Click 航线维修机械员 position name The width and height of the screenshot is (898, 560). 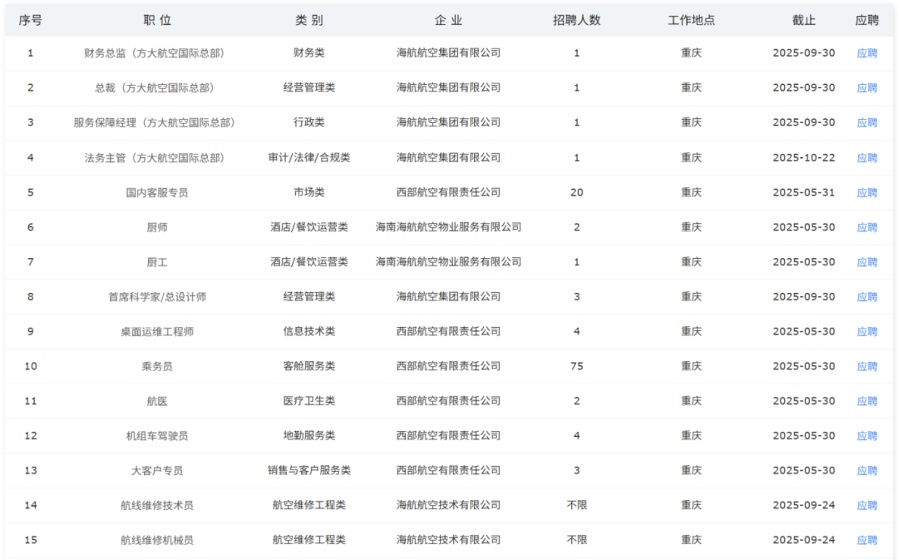coord(157,541)
